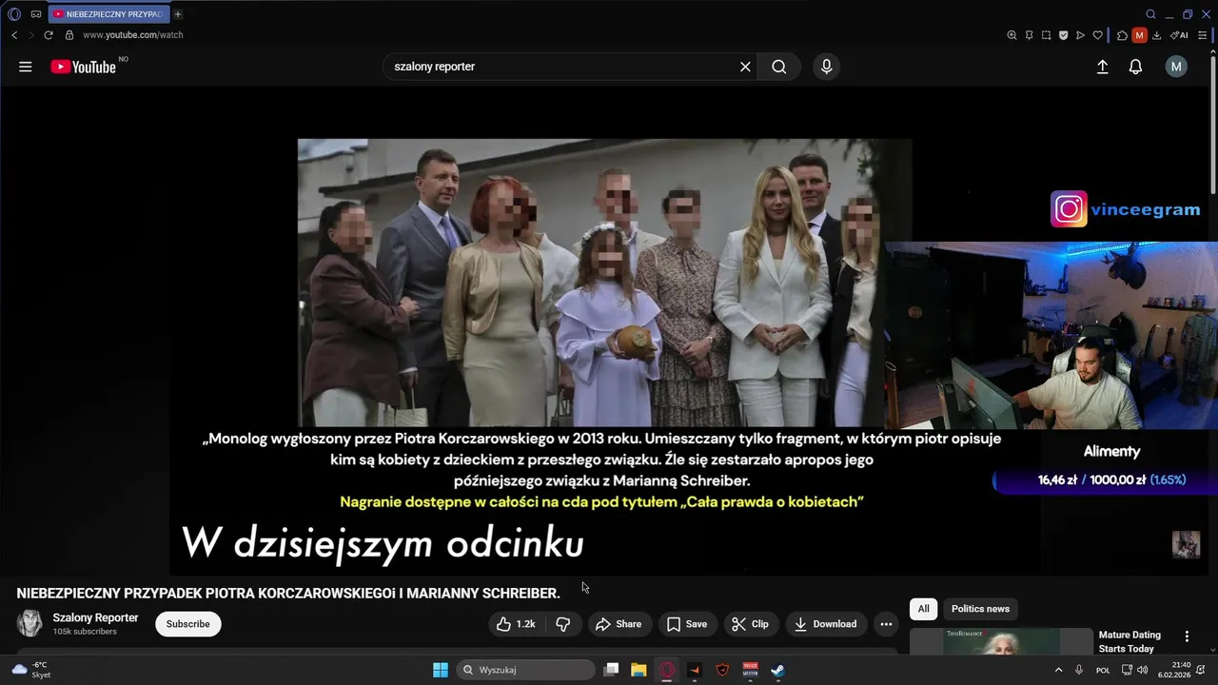
Task: Open browser downloads icon
Action: pos(1156,35)
